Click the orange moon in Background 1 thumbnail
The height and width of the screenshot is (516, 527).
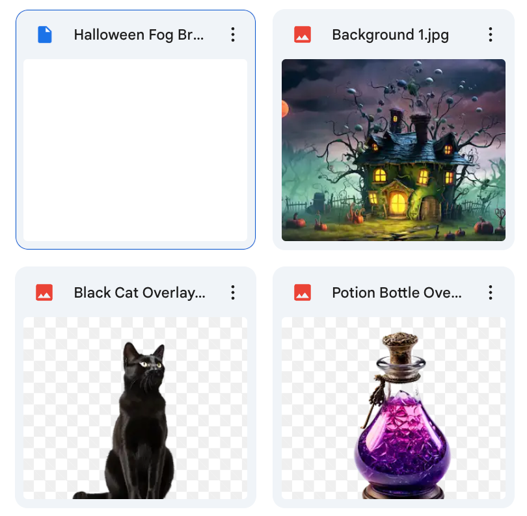click(286, 109)
